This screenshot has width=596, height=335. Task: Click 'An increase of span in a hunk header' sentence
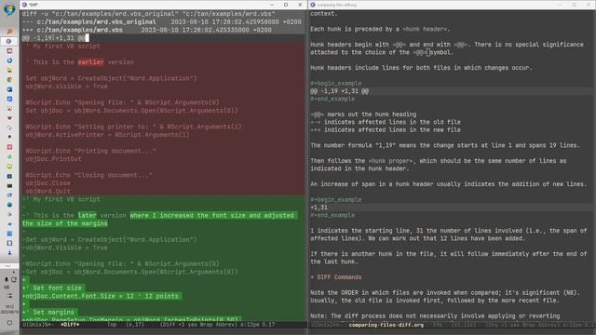(449, 184)
